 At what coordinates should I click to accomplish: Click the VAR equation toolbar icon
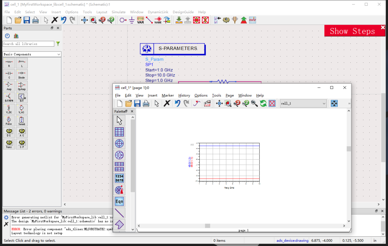140,20
